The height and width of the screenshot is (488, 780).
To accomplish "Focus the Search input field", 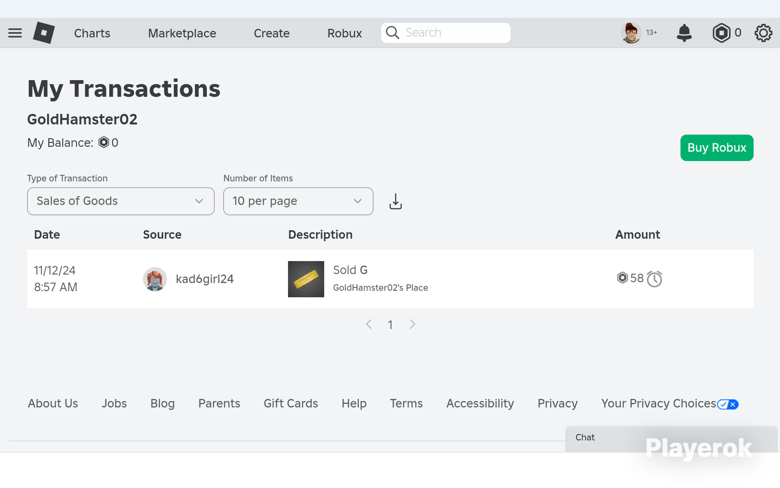I will (x=446, y=33).
